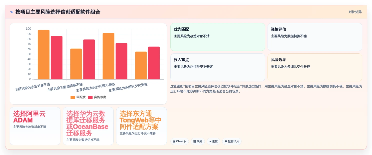Click the description paragraph starting 这张图把
The height and width of the screenshot is (155, 372).
[x=266, y=89]
